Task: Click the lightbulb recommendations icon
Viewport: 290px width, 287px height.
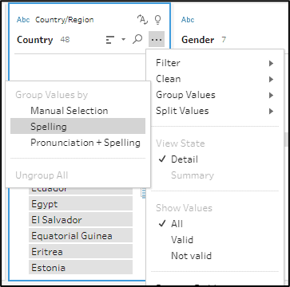Action: point(158,20)
